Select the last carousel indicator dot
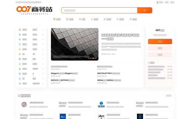Viewport: 190px width, 119px height. tap(96, 58)
